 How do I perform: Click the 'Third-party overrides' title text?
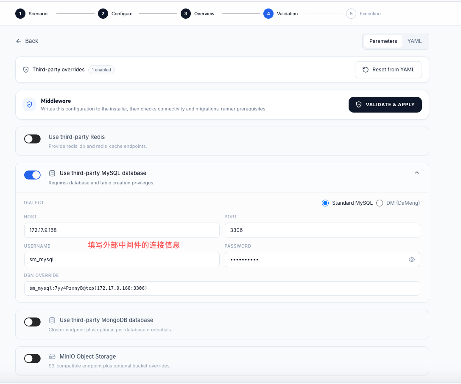(59, 70)
